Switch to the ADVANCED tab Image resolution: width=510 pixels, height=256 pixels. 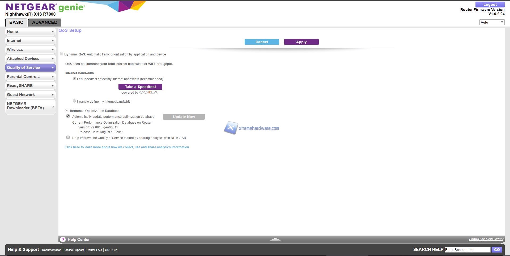45,22
